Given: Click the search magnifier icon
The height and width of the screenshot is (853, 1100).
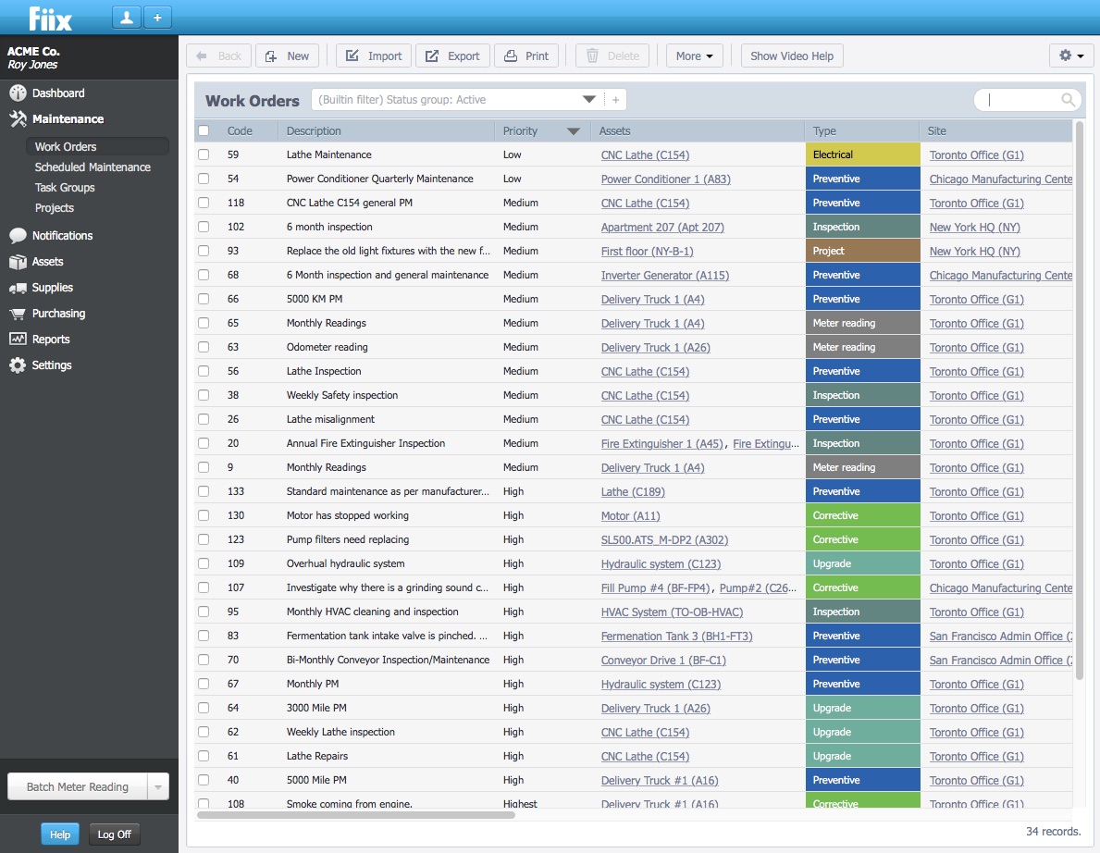Looking at the screenshot, I should click(1068, 100).
